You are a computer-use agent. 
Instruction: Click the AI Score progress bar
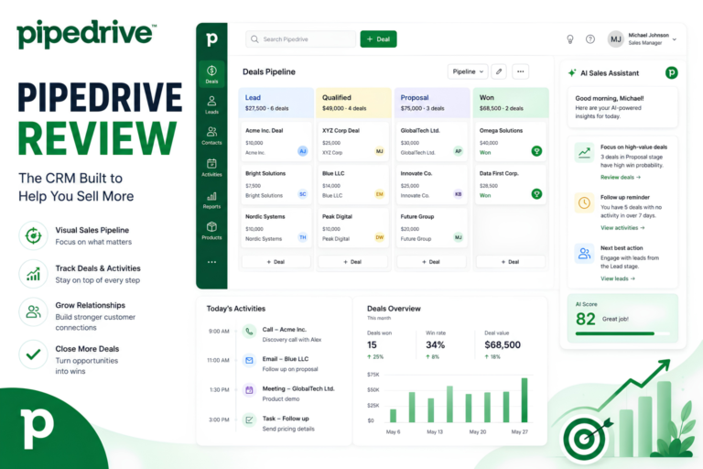click(x=622, y=333)
